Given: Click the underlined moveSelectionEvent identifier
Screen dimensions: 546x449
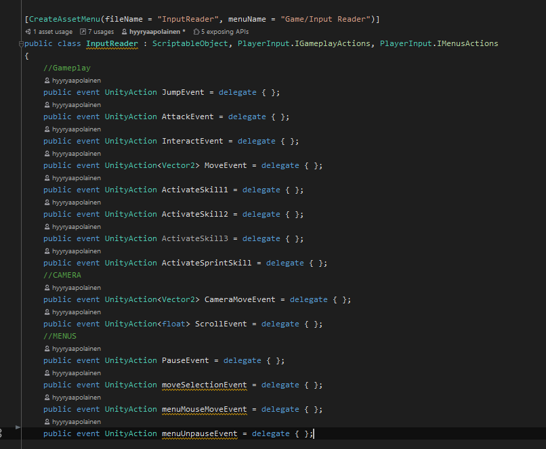Looking at the screenshot, I should pos(205,385).
